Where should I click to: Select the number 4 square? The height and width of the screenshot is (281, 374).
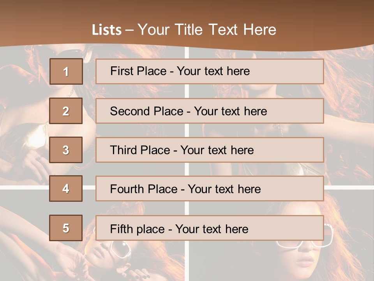click(66, 189)
